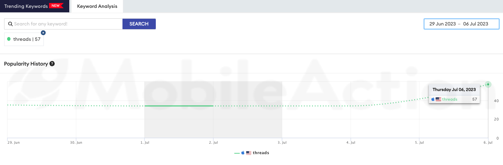The height and width of the screenshot is (165, 503).
Task: Click the US flag in the tooltip
Action: click(438, 99)
